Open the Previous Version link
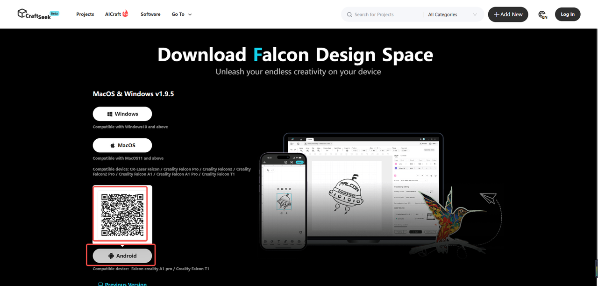 pos(122,284)
